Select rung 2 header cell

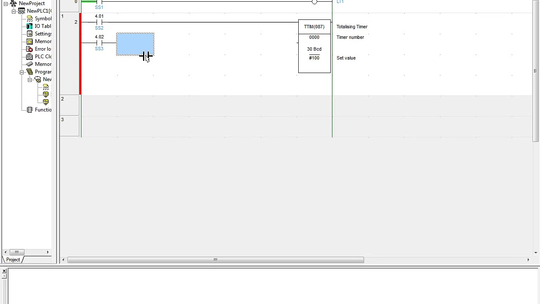click(x=70, y=105)
